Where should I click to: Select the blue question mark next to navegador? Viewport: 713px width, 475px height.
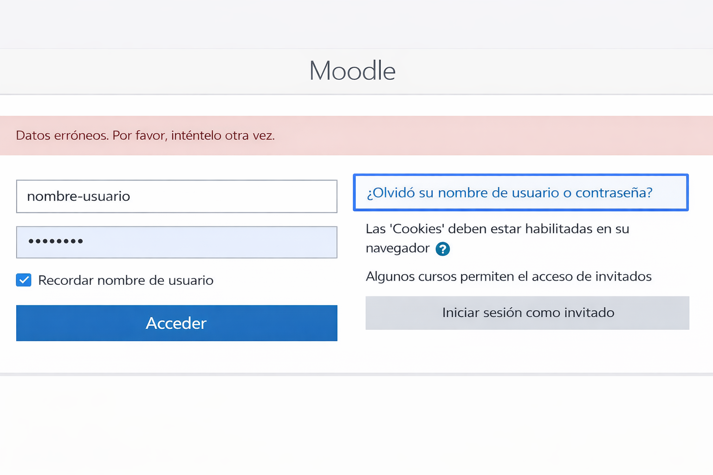click(442, 249)
